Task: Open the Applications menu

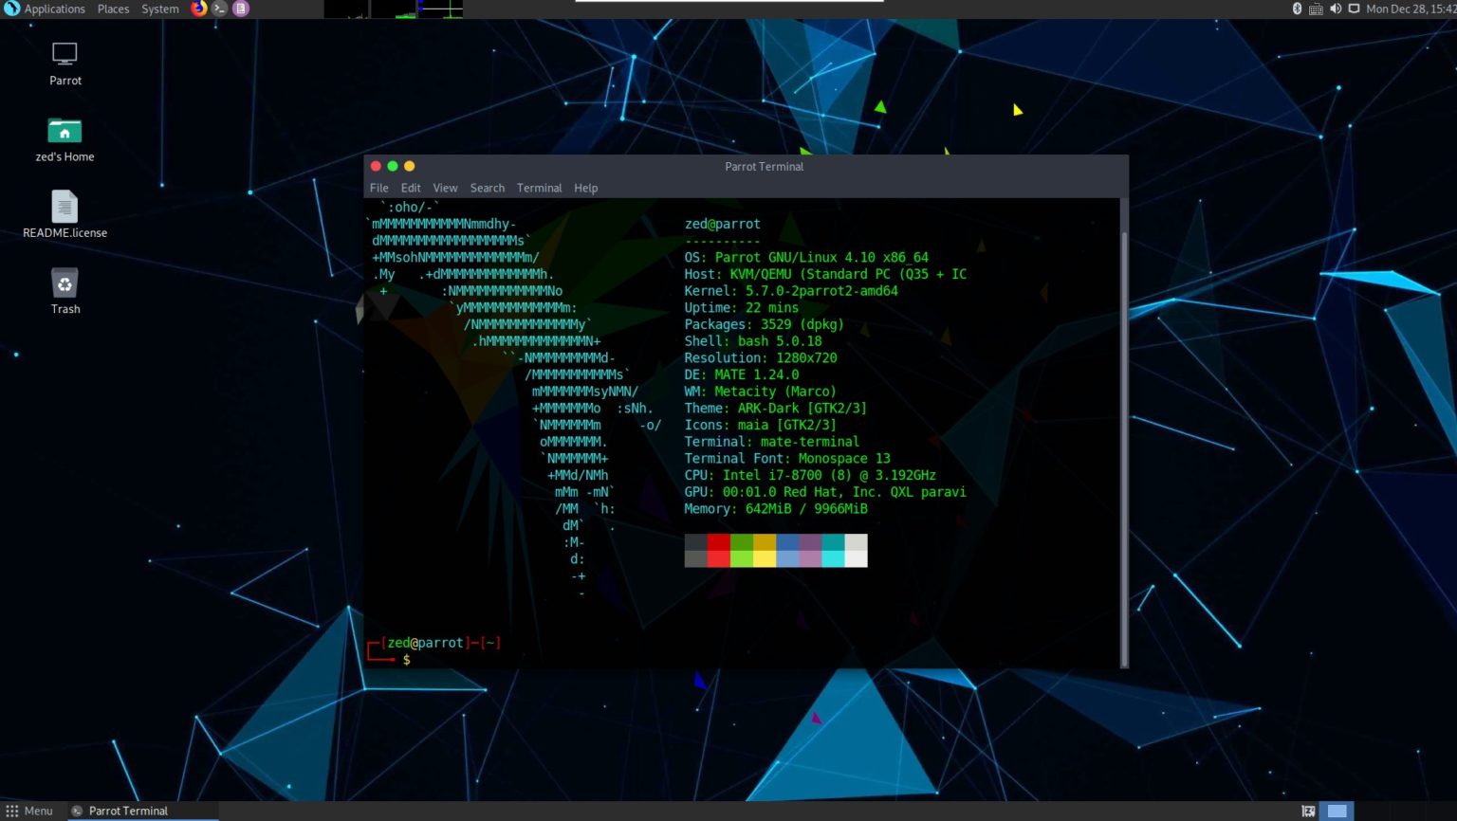Action: [54, 9]
